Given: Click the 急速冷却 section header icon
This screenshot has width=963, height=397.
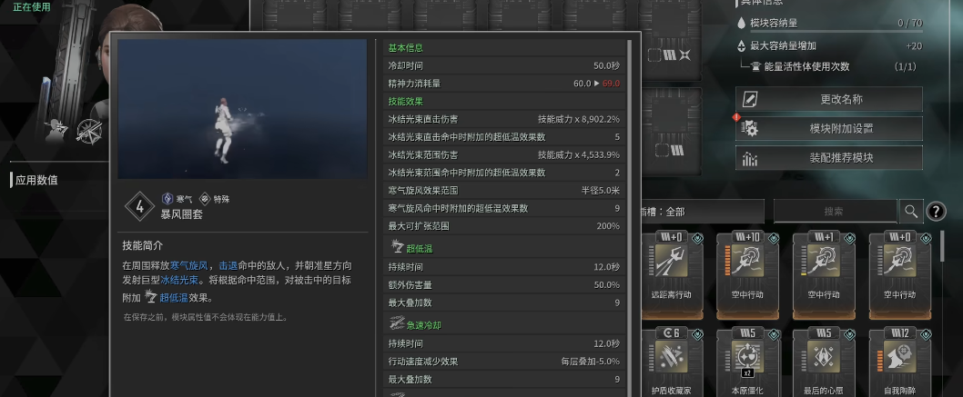Looking at the screenshot, I should pyautogui.click(x=397, y=324).
